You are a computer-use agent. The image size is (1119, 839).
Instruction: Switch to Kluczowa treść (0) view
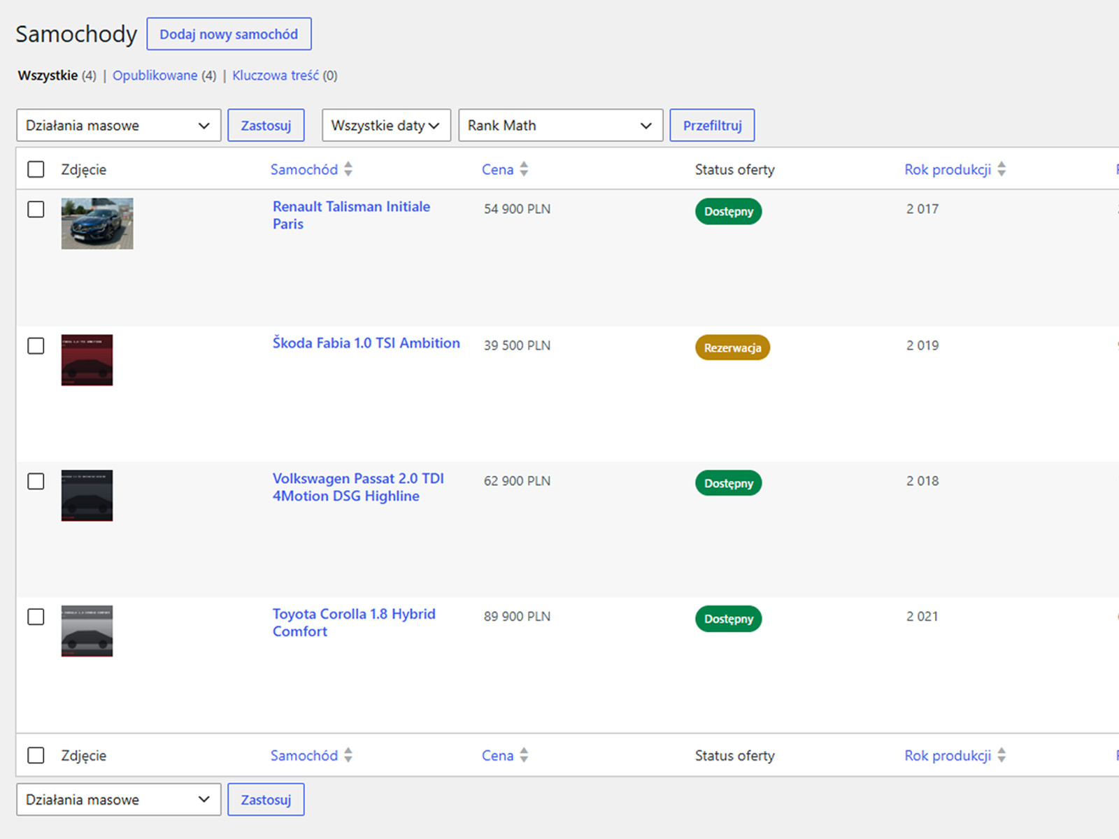285,76
